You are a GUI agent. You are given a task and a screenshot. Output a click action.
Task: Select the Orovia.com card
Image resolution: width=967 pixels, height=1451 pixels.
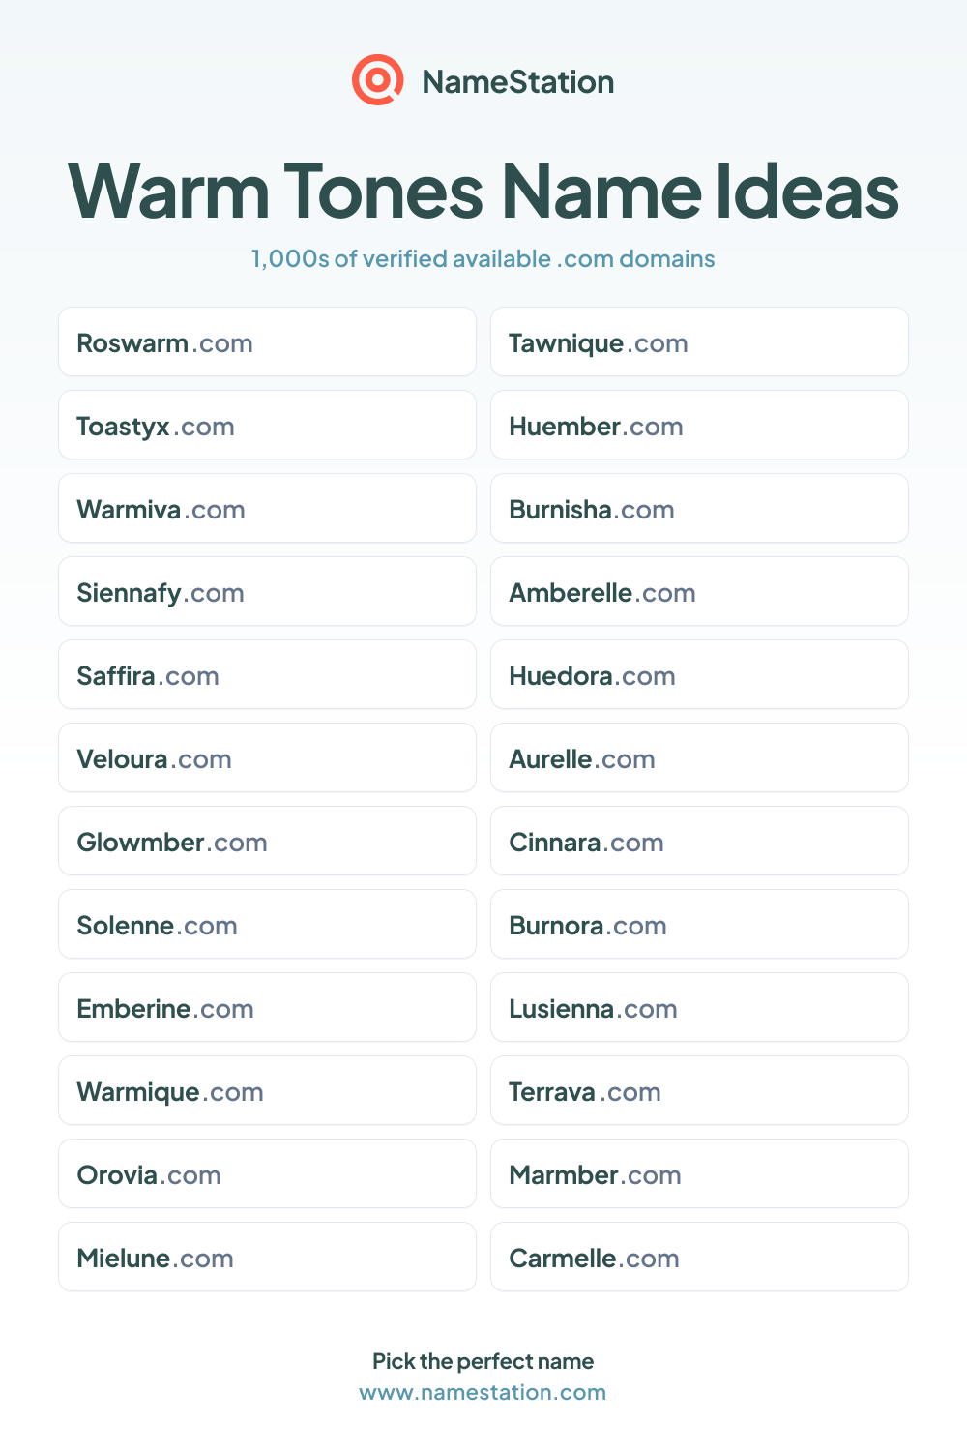coord(267,1173)
